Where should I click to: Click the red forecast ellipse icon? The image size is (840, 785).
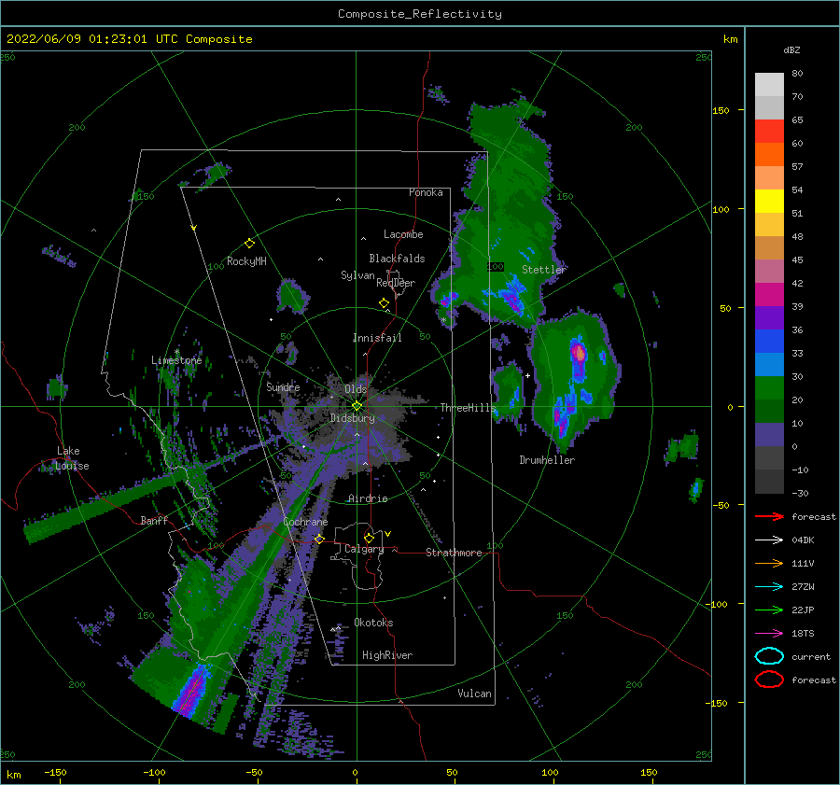coord(769,680)
